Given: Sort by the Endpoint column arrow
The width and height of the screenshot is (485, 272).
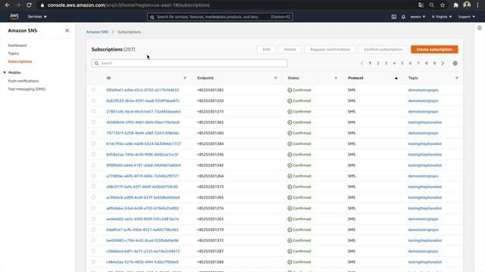Looking at the screenshot, I should point(276,78).
